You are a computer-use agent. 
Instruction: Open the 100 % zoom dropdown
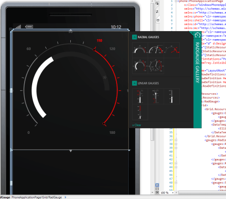[x=173, y=193]
